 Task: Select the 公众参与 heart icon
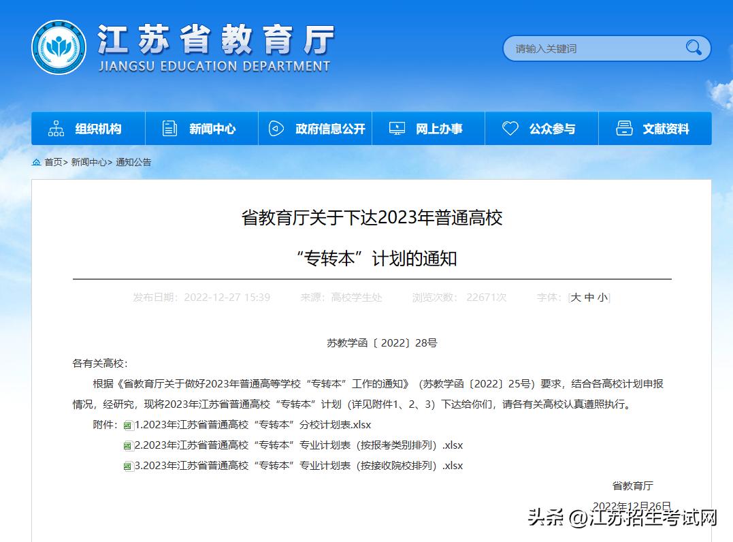coord(511,128)
